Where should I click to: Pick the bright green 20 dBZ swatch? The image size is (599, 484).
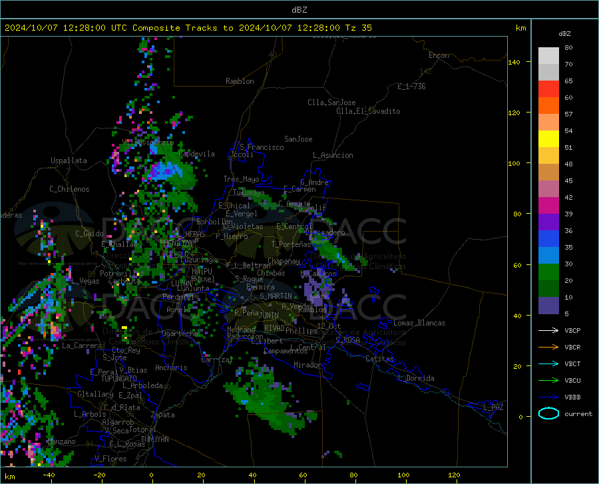(x=548, y=272)
